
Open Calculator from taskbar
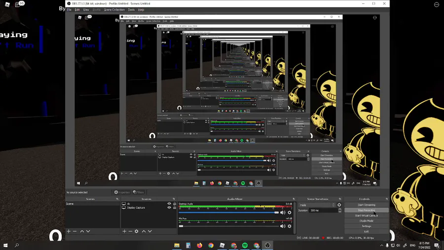[x=188, y=245]
